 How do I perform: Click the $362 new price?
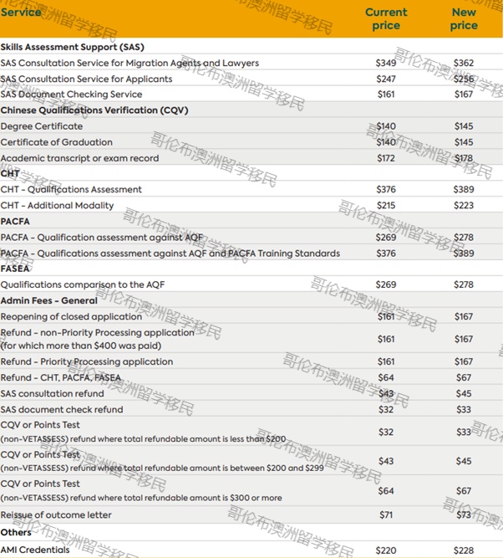tap(464, 63)
